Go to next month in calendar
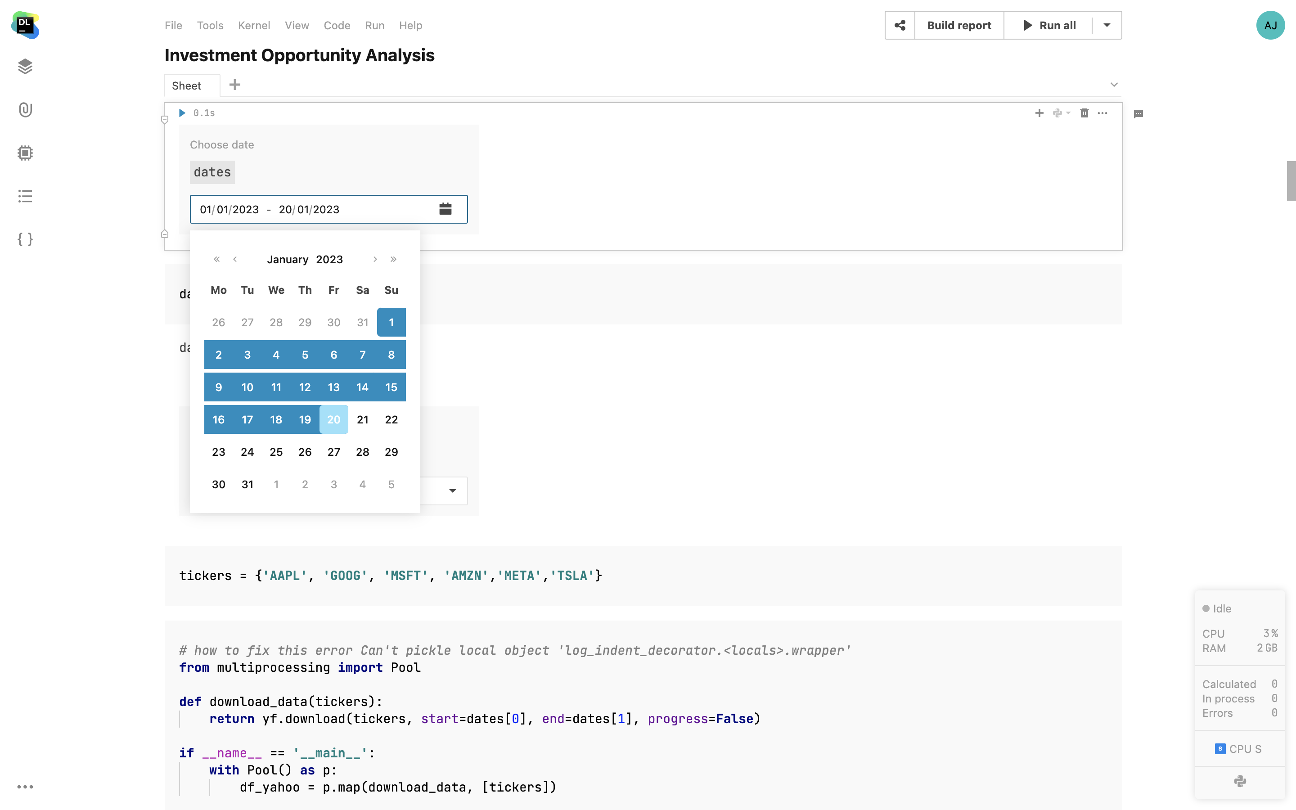The image size is (1296, 810). click(x=375, y=259)
